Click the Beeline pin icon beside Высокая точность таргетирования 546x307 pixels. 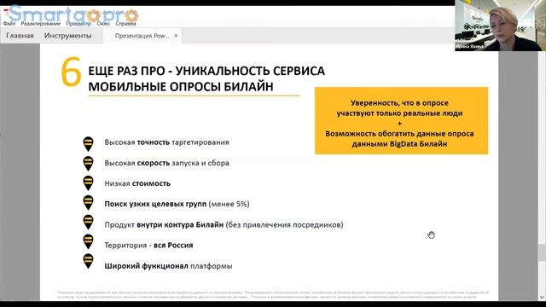click(x=88, y=144)
